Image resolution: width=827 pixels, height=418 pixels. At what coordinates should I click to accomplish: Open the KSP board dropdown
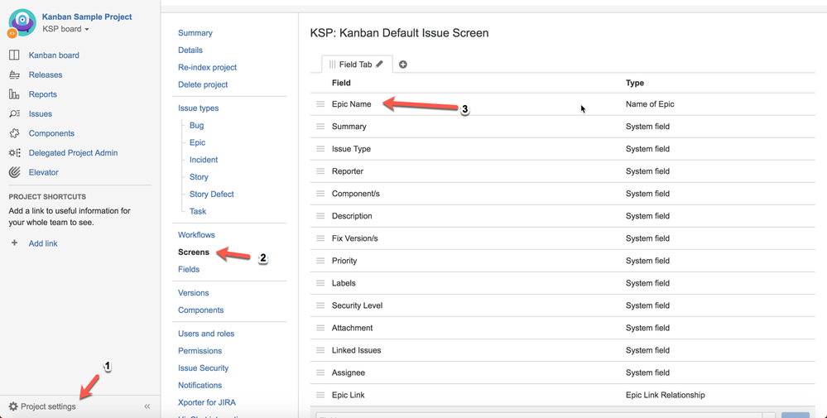pos(65,29)
